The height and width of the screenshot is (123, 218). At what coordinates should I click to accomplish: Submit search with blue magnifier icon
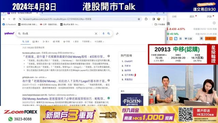[x=109, y=33]
